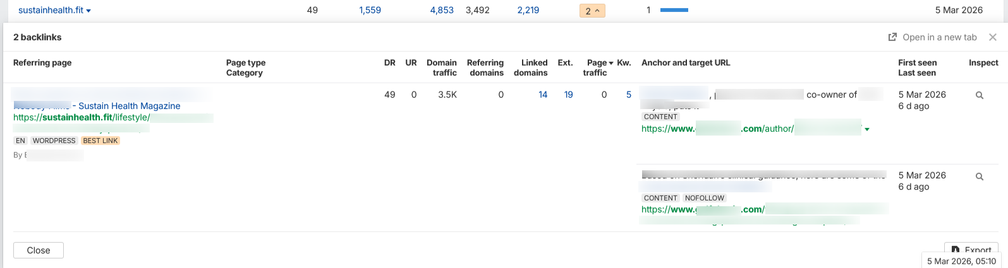The image size is (1008, 268).
Task: Open the Sustain Health Magazine page title link
Action: pos(130,106)
